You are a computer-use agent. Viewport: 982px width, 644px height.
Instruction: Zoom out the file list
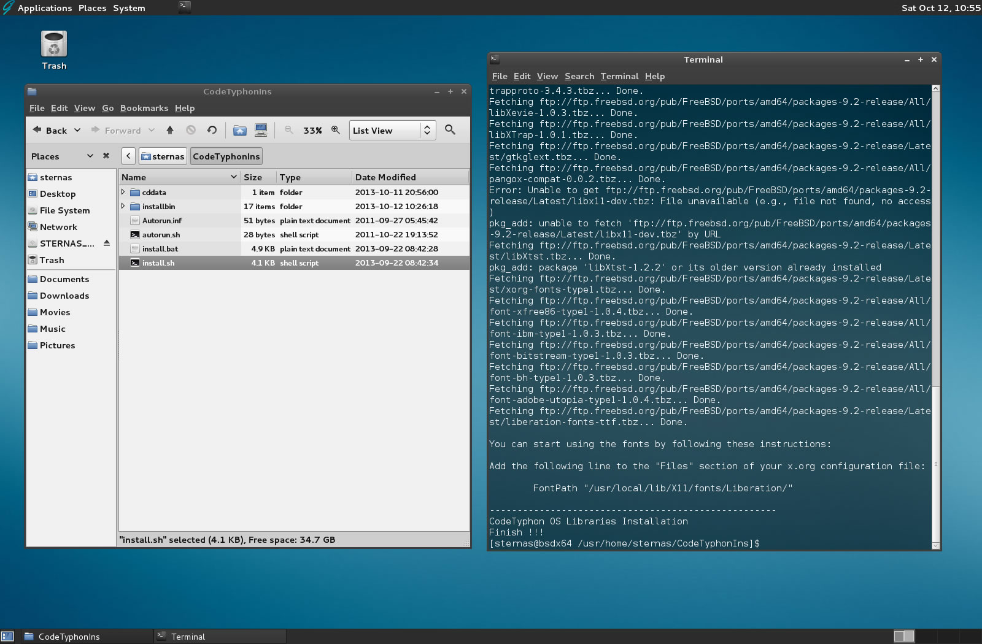tap(288, 130)
